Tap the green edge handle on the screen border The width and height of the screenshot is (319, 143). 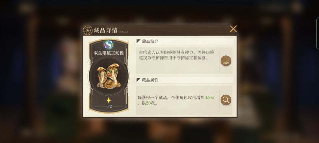tap(318, 34)
